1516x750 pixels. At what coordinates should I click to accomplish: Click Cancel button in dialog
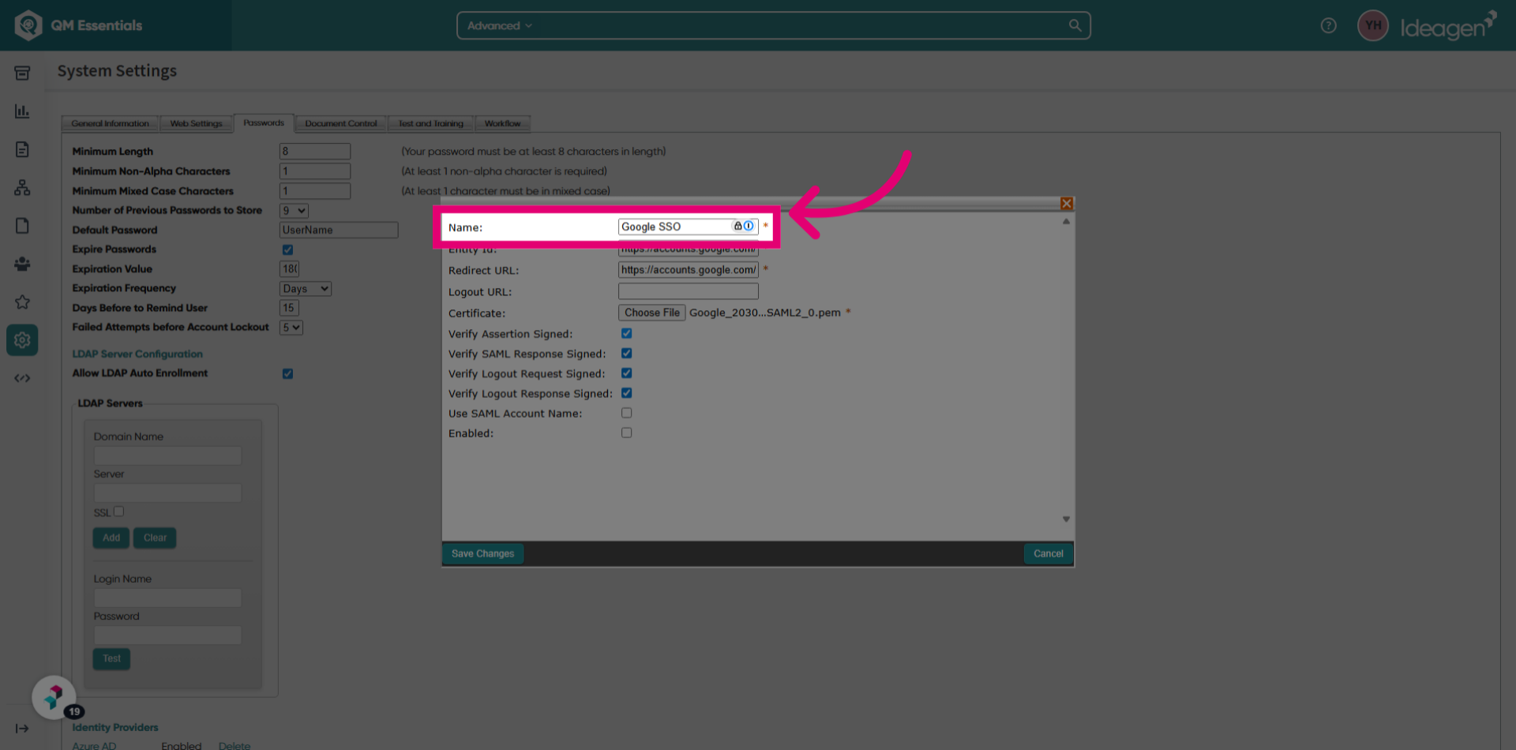[x=1048, y=553]
